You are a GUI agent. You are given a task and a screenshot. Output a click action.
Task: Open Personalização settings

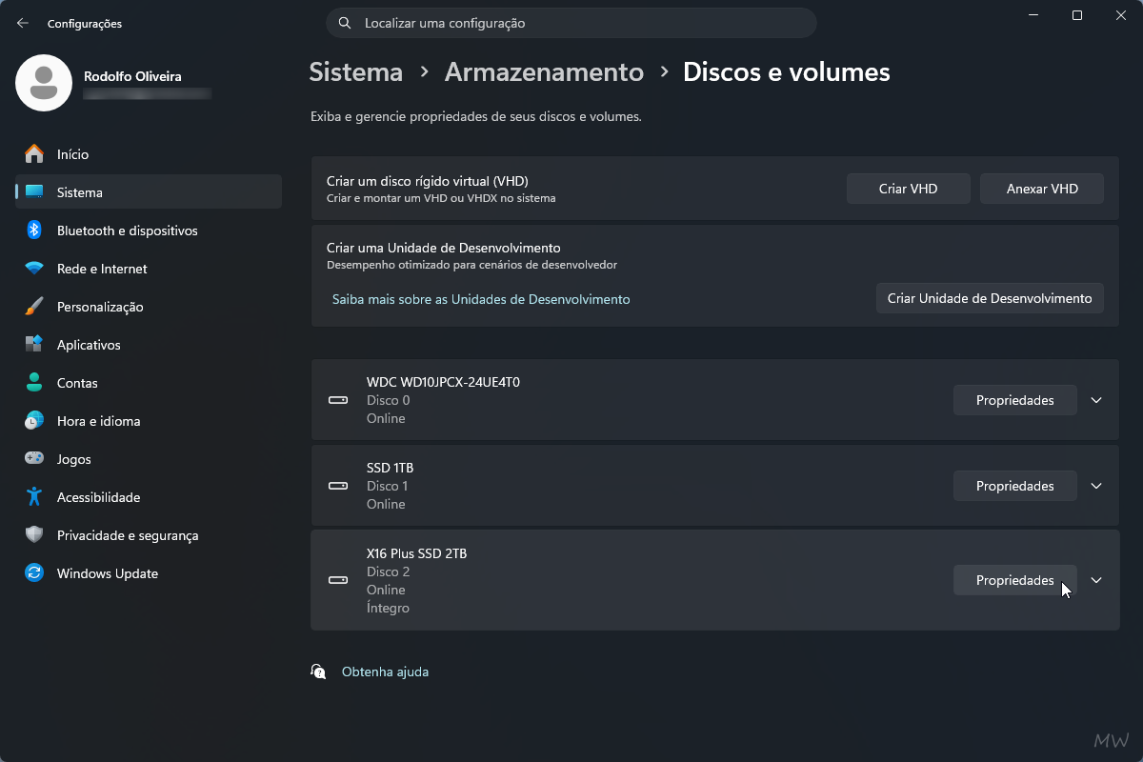click(x=149, y=307)
